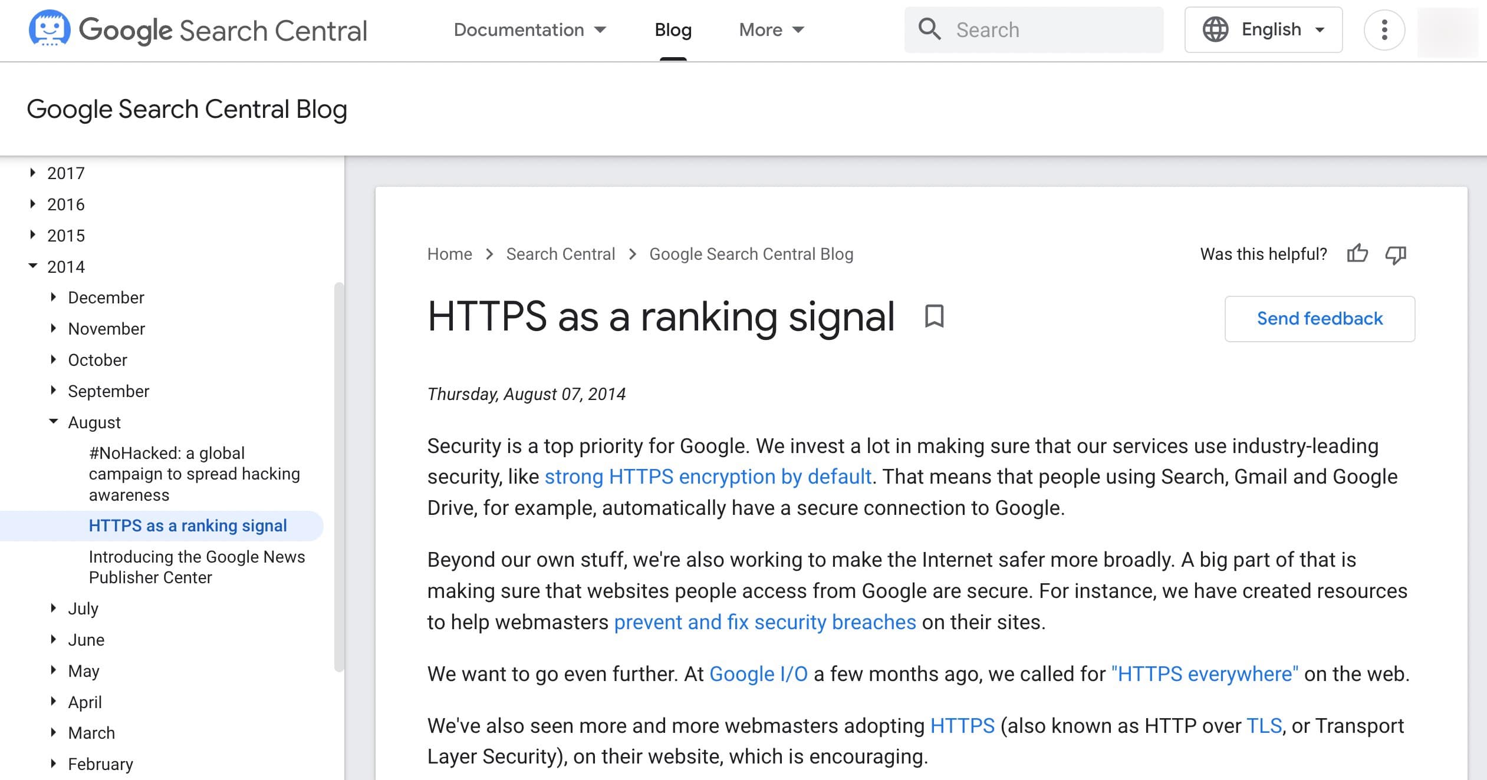Give a thumbs down to mark page unhelpful

[x=1397, y=255]
